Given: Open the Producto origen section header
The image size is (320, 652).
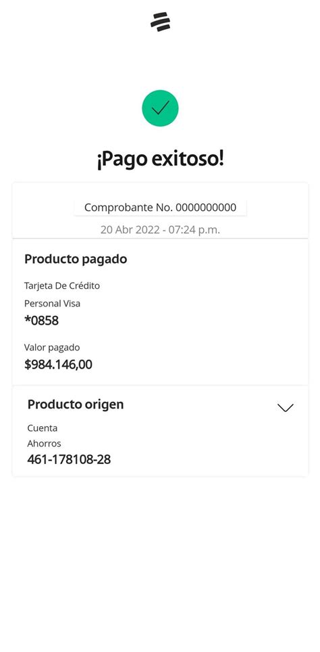Looking at the screenshot, I should point(76,404).
